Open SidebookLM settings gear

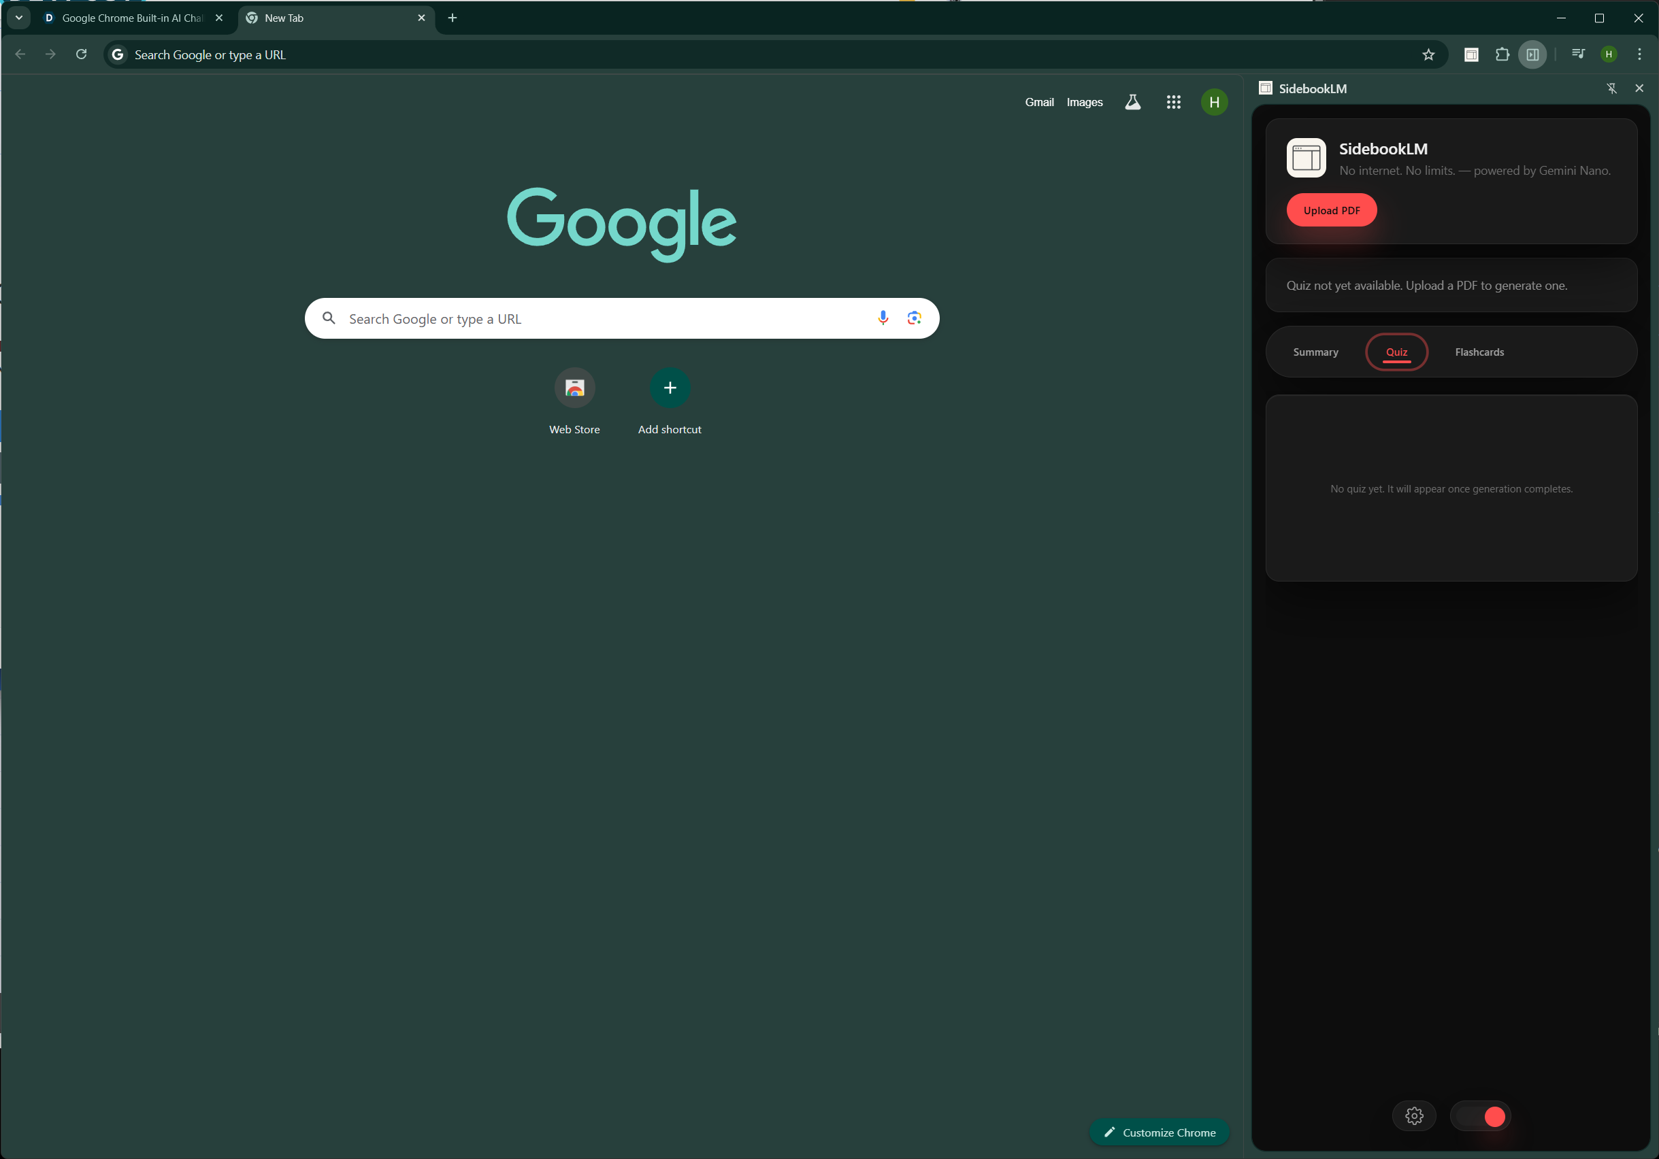click(1413, 1115)
